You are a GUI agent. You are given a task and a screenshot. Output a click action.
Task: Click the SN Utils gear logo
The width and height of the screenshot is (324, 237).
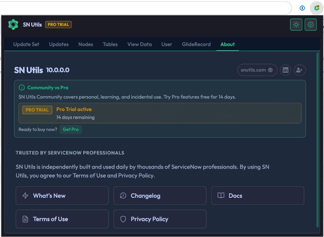tap(13, 24)
